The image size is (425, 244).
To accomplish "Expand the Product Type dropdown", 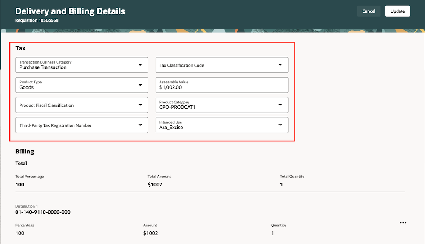I will [x=82, y=85].
